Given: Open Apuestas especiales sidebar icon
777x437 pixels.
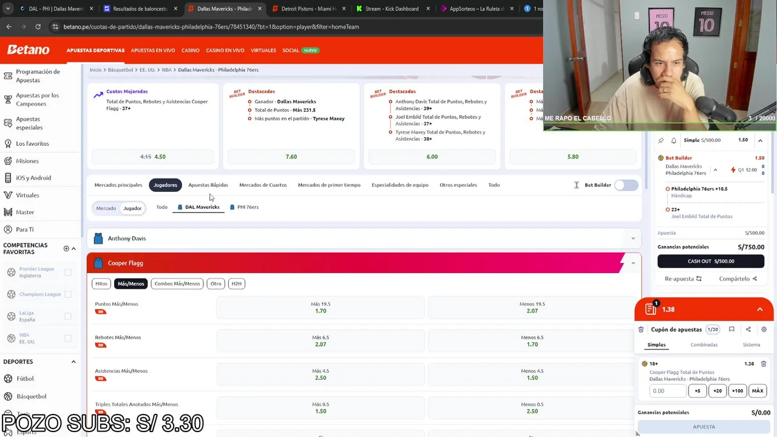Looking at the screenshot, I should [x=8, y=123].
